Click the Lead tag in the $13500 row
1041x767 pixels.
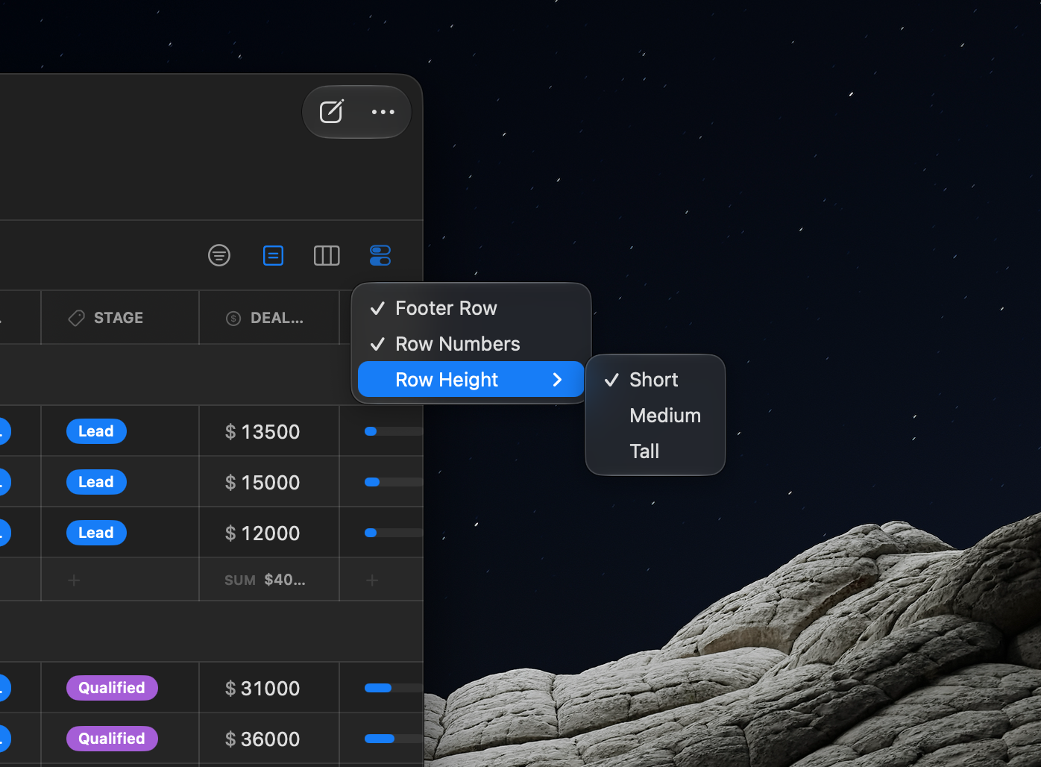pyautogui.click(x=96, y=431)
